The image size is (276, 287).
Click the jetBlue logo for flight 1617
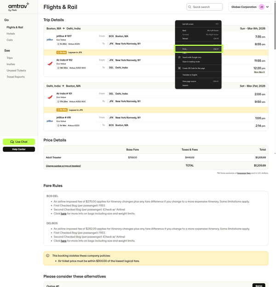pos(50,40)
